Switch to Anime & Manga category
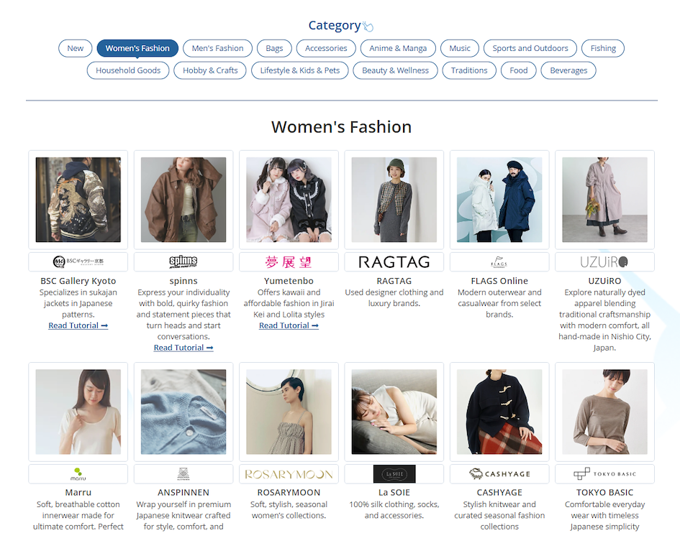This screenshot has height=533, width=680. coord(398,48)
